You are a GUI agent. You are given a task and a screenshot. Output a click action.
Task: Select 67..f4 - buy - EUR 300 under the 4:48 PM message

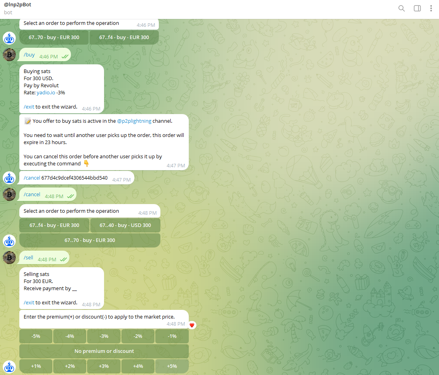(54, 225)
